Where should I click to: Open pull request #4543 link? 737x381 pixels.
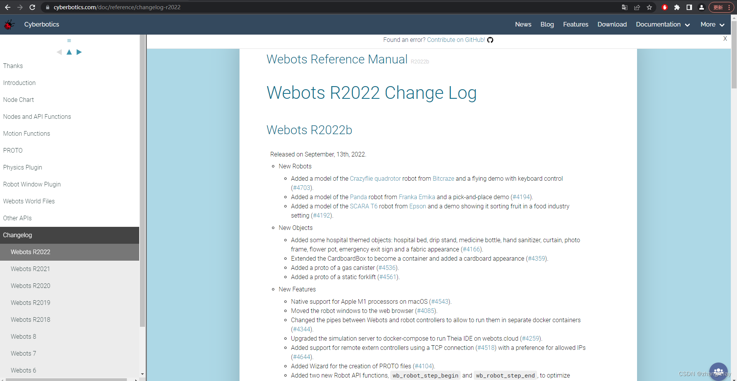[x=440, y=301]
